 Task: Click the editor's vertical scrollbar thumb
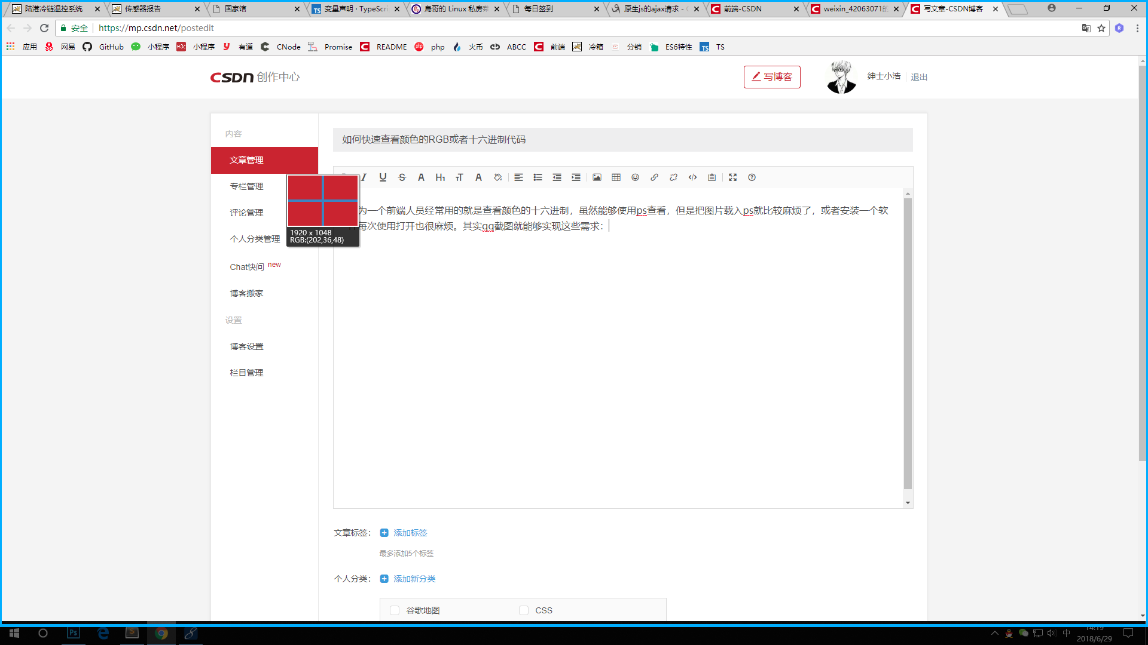pyautogui.click(x=908, y=343)
